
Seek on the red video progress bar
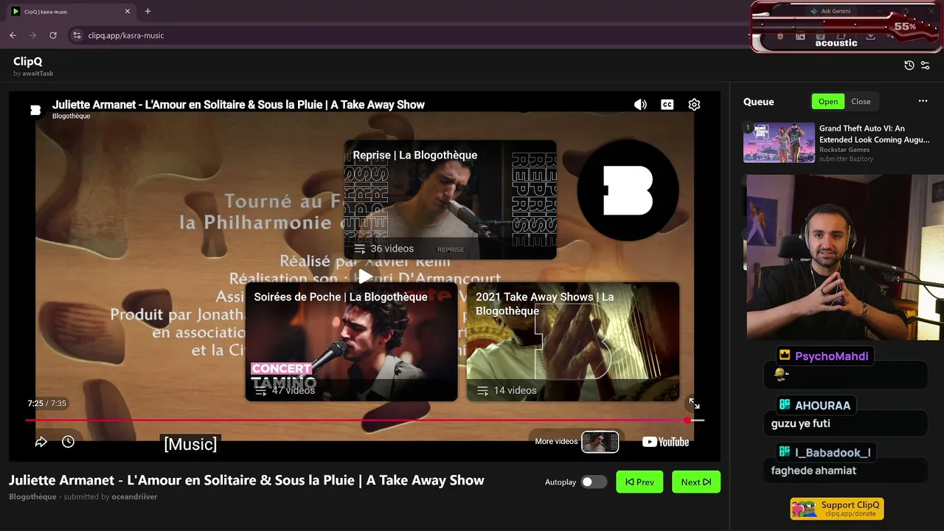[x=364, y=420]
